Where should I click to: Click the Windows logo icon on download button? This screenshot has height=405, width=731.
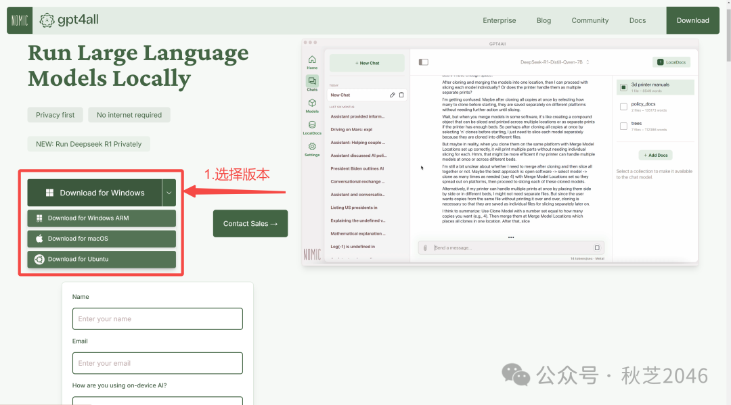click(49, 193)
